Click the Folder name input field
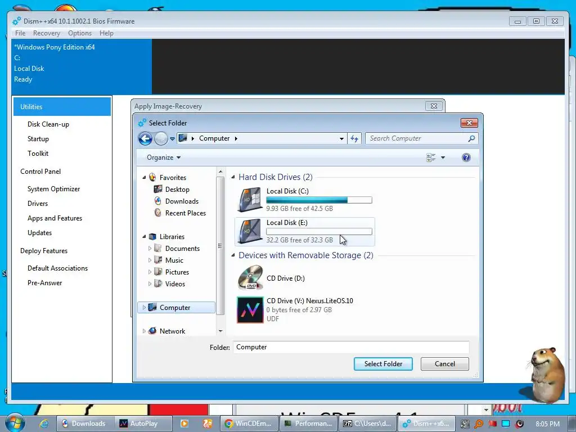Image resolution: width=576 pixels, height=432 pixels. coord(351,347)
